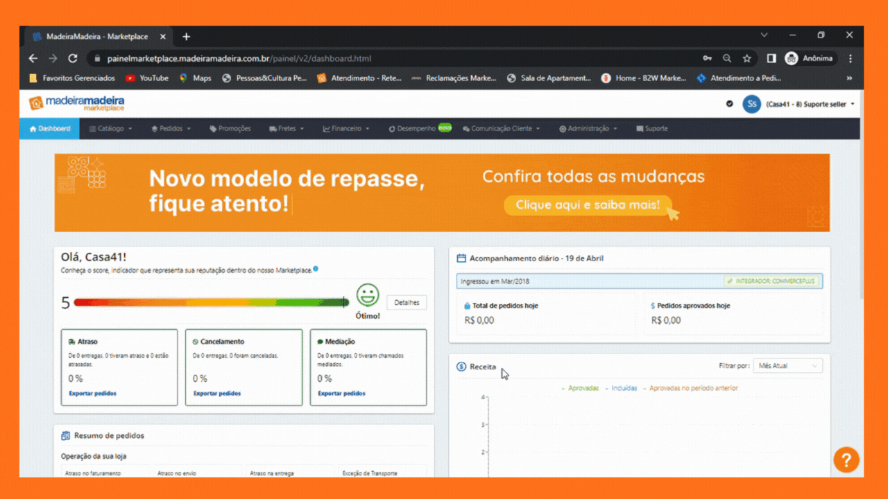Open the Suporte seller account dropdown

pos(810,104)
